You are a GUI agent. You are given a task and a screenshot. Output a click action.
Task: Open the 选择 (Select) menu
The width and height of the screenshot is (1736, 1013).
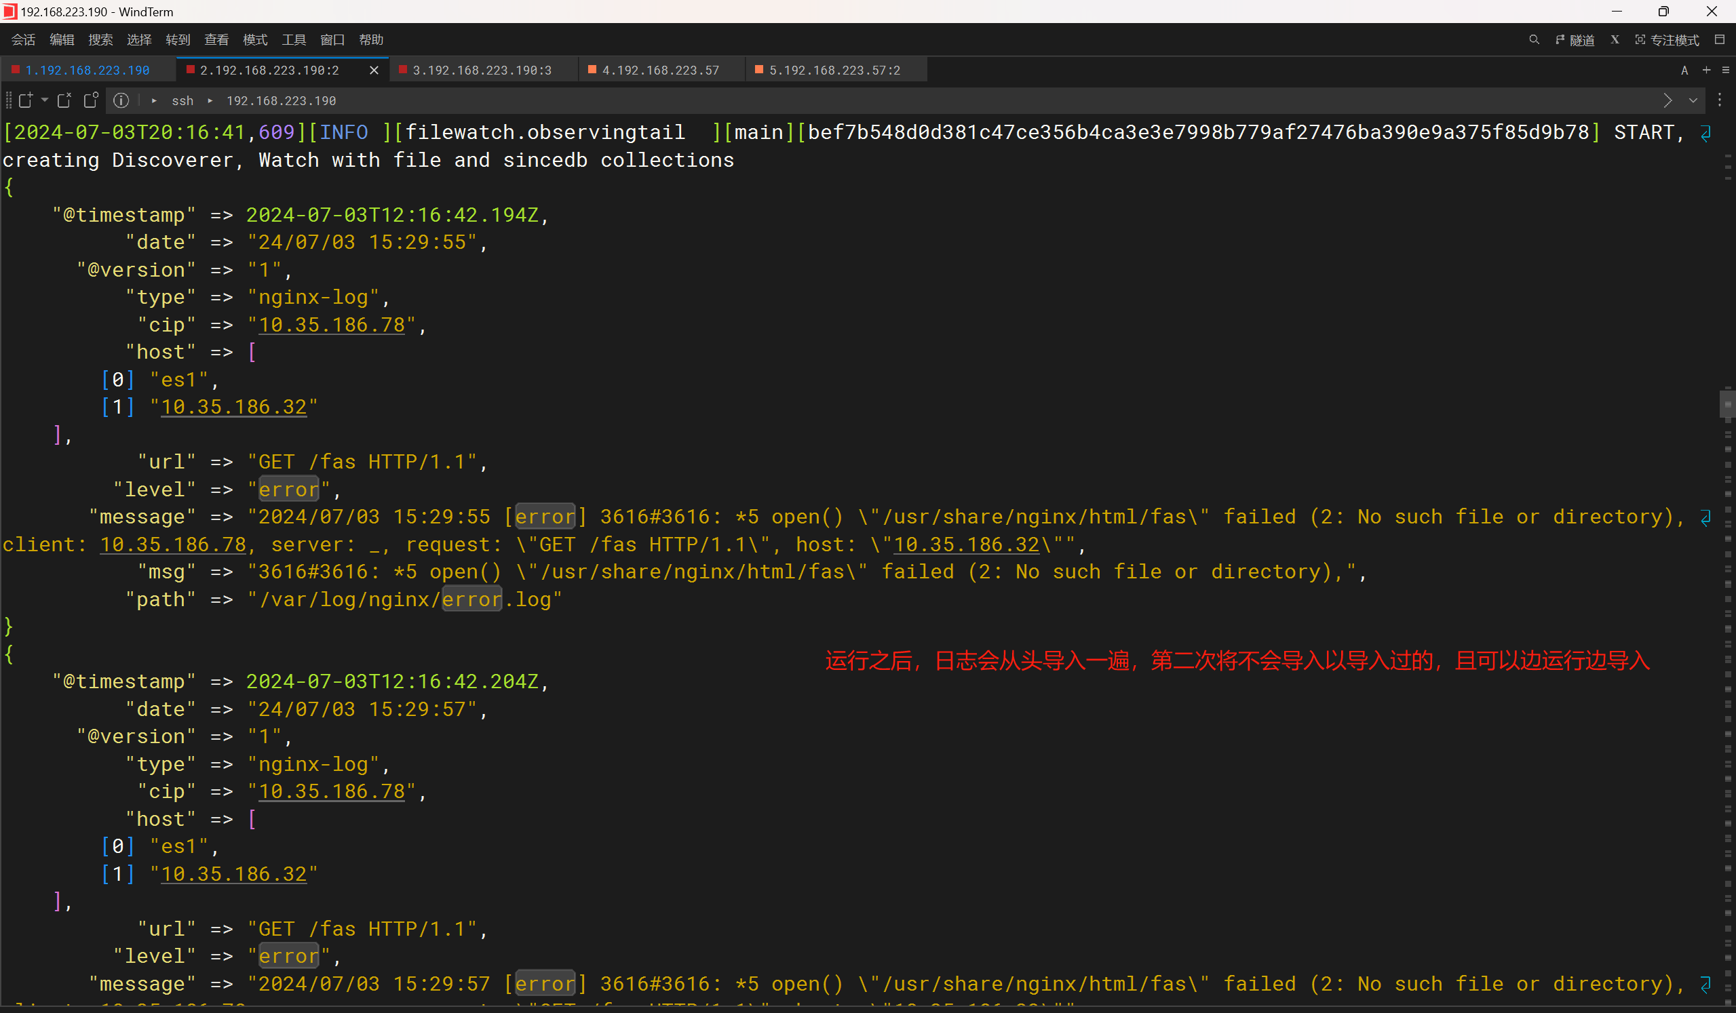click(x=139, y=40)
